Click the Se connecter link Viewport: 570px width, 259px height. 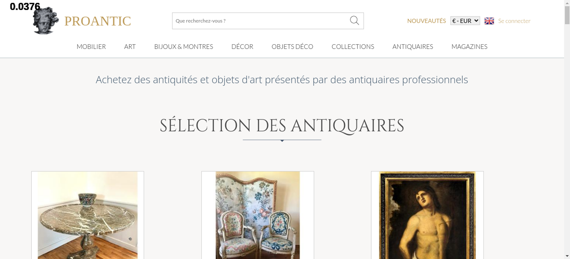click(x=514, y=21)
